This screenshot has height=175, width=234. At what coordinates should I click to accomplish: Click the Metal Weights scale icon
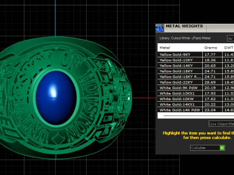tap(159, 28)
